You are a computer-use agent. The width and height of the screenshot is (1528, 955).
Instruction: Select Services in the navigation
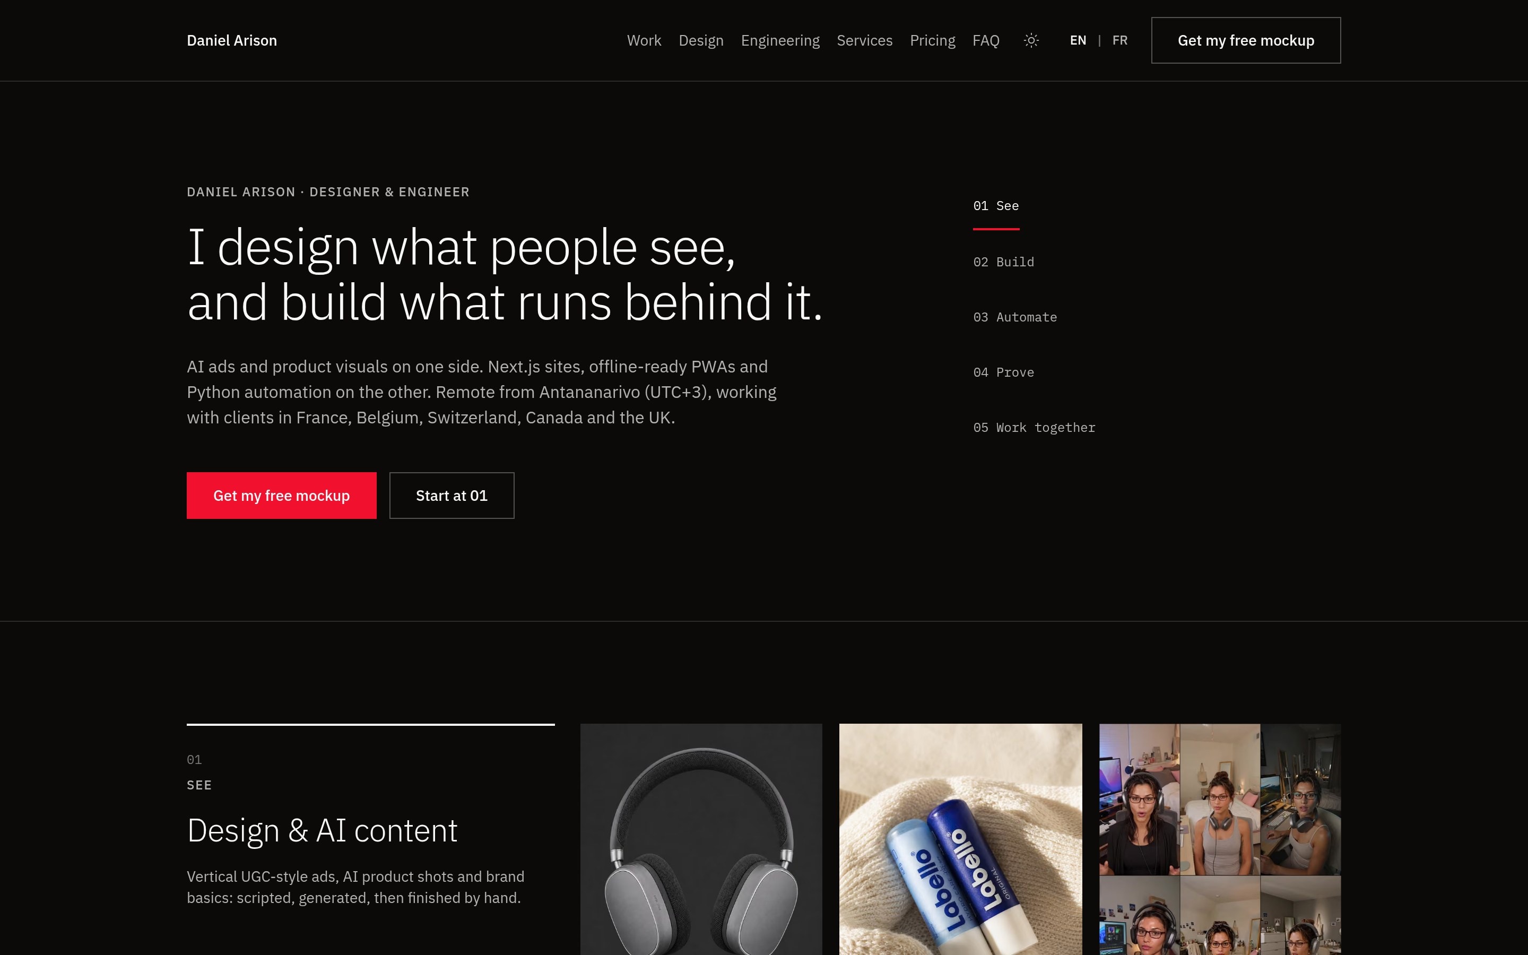(x=864, y=40)
